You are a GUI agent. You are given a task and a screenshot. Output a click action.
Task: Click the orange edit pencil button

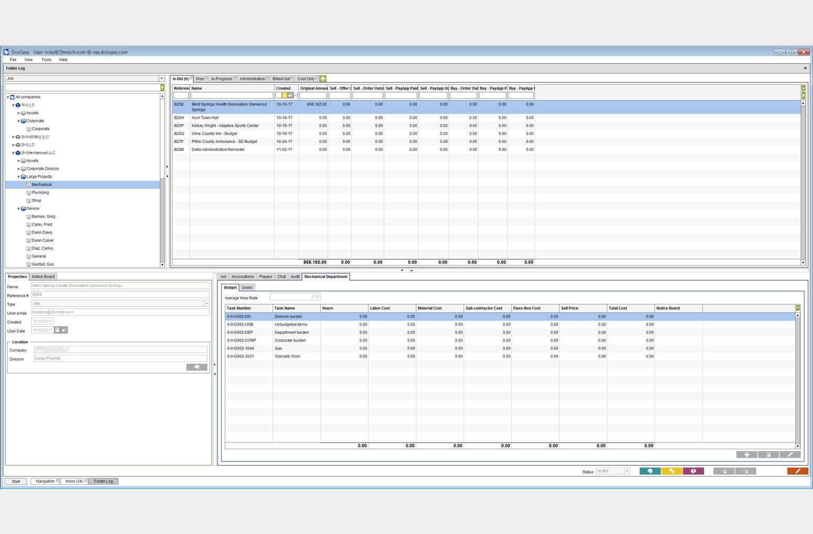tap(797, 471)
